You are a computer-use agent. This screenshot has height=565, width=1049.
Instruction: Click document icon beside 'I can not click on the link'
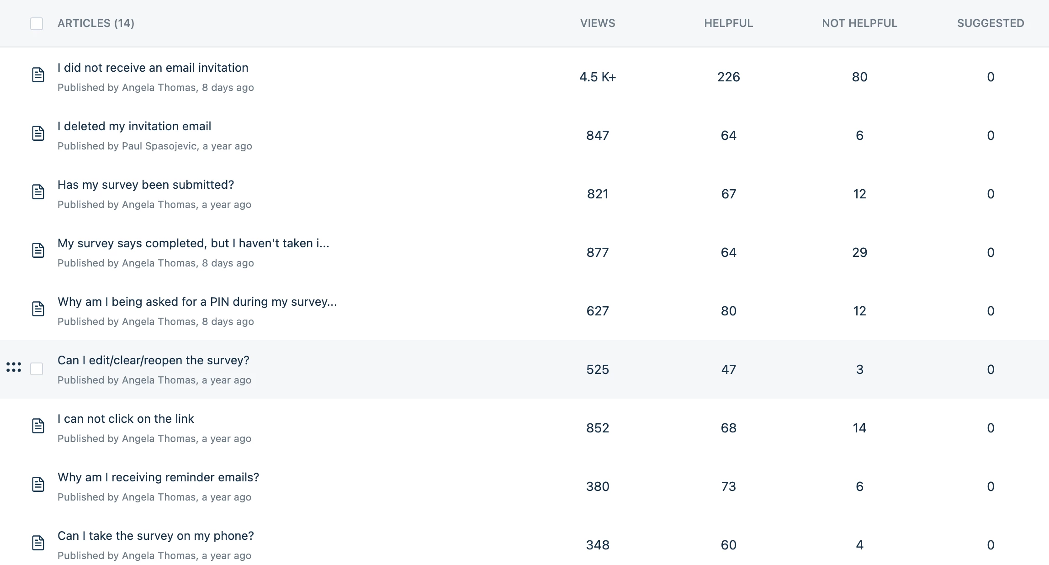click(38, 426)
